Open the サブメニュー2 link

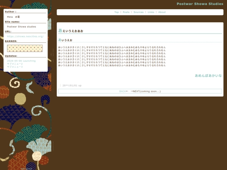pyautogui.click(x=15, y=64)
